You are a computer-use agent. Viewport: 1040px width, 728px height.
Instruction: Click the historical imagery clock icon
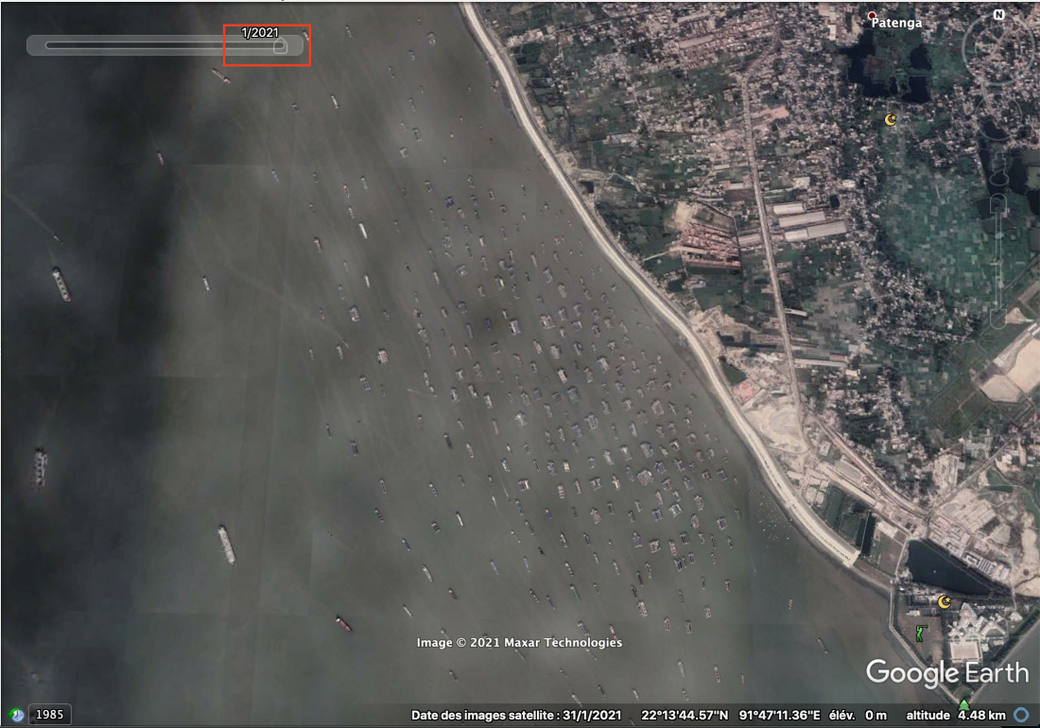pos(17,715)
